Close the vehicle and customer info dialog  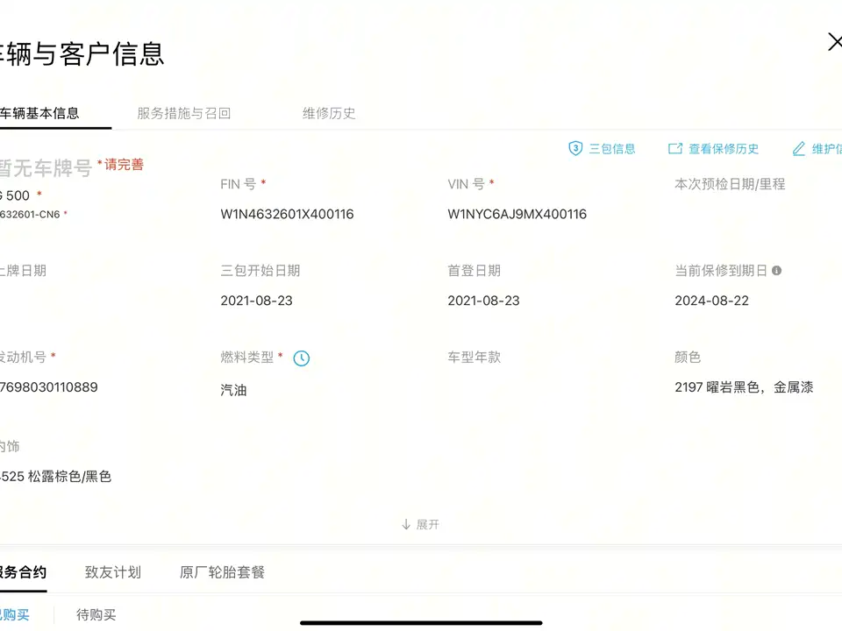[834, 42]
